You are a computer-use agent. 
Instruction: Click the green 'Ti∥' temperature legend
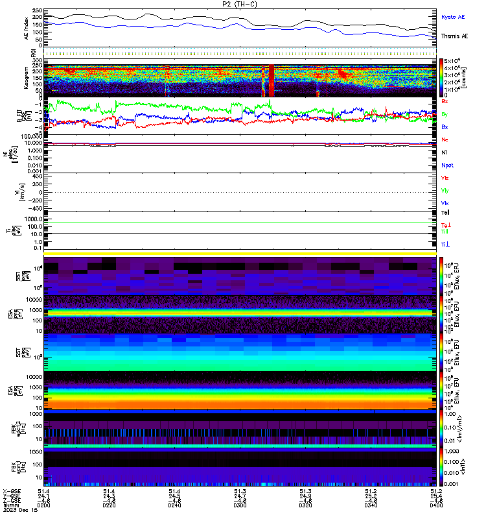(445, 232)
